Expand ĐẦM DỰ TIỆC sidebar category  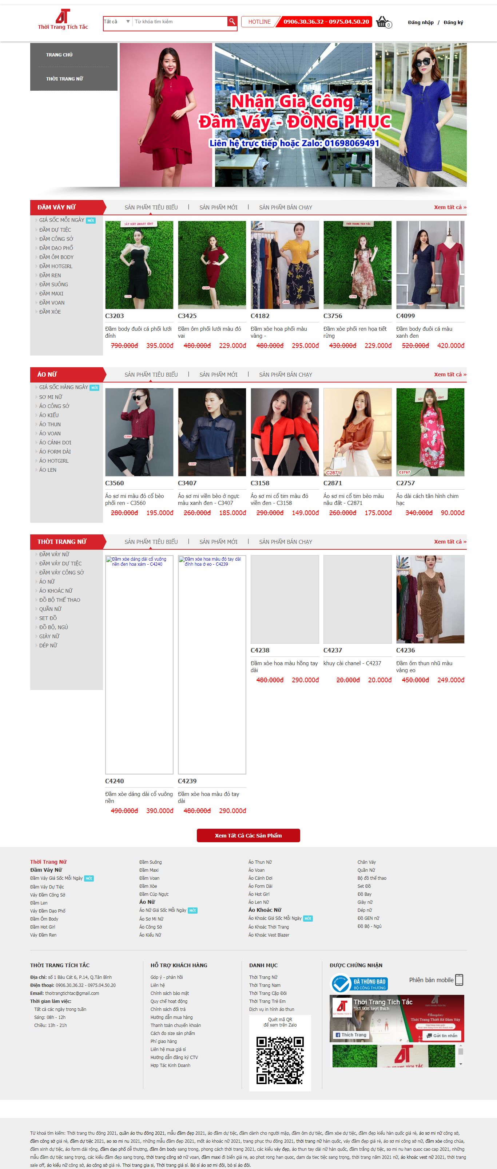click(55, 230)
